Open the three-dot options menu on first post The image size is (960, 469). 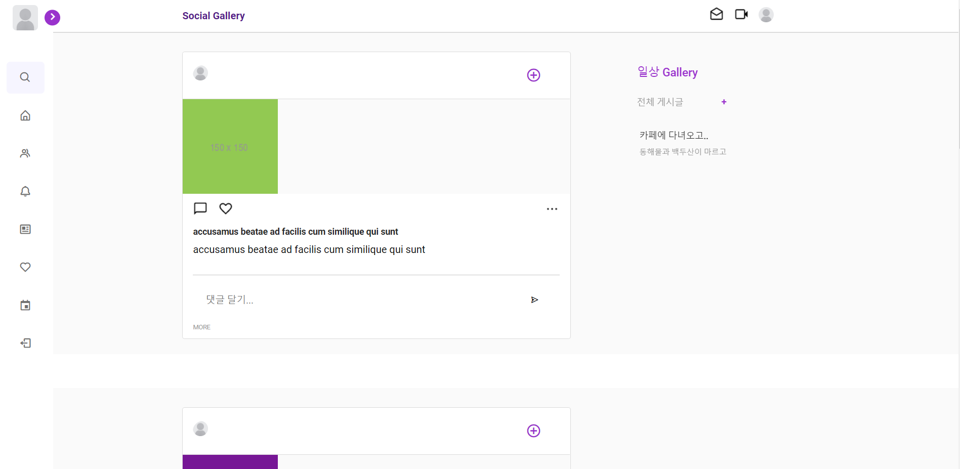552,209
